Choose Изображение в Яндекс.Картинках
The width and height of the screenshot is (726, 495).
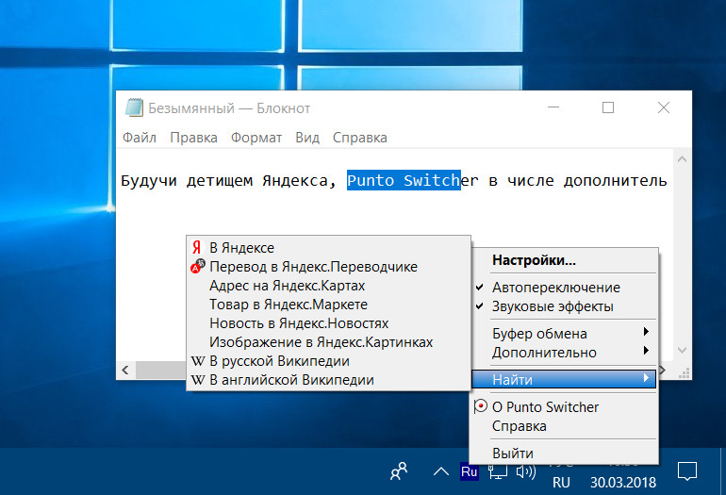click(328, 342)
